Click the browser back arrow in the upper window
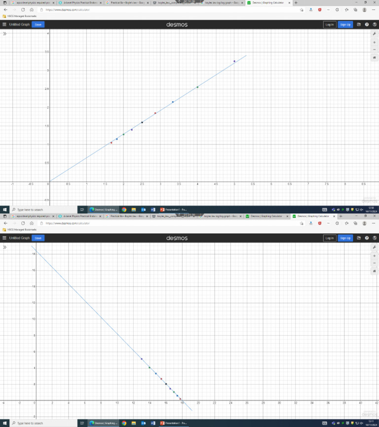Image resolution: width=379 pixels, height=427 pixels. [x=5, y=10]
